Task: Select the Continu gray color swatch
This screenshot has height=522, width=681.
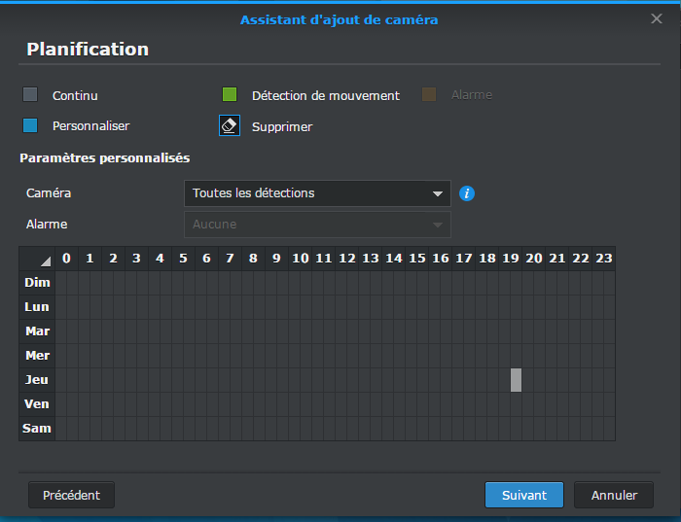Action: click(31, 95)
